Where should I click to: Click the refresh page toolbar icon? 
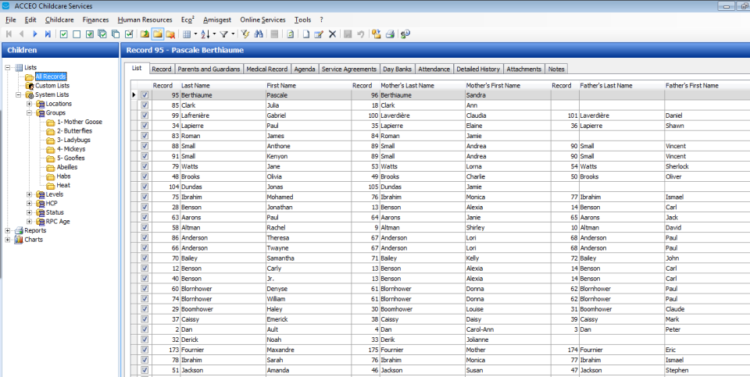coord(291,34)
